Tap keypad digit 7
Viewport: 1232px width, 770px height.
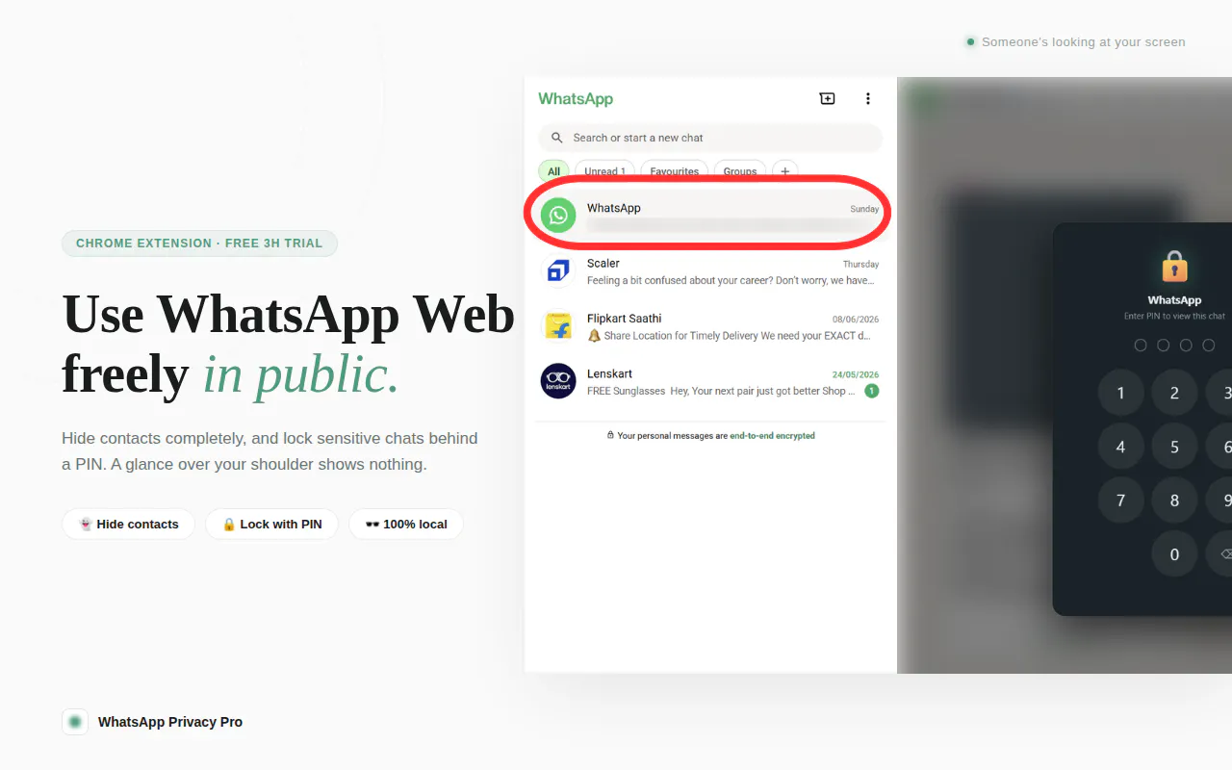point(1120,500)
